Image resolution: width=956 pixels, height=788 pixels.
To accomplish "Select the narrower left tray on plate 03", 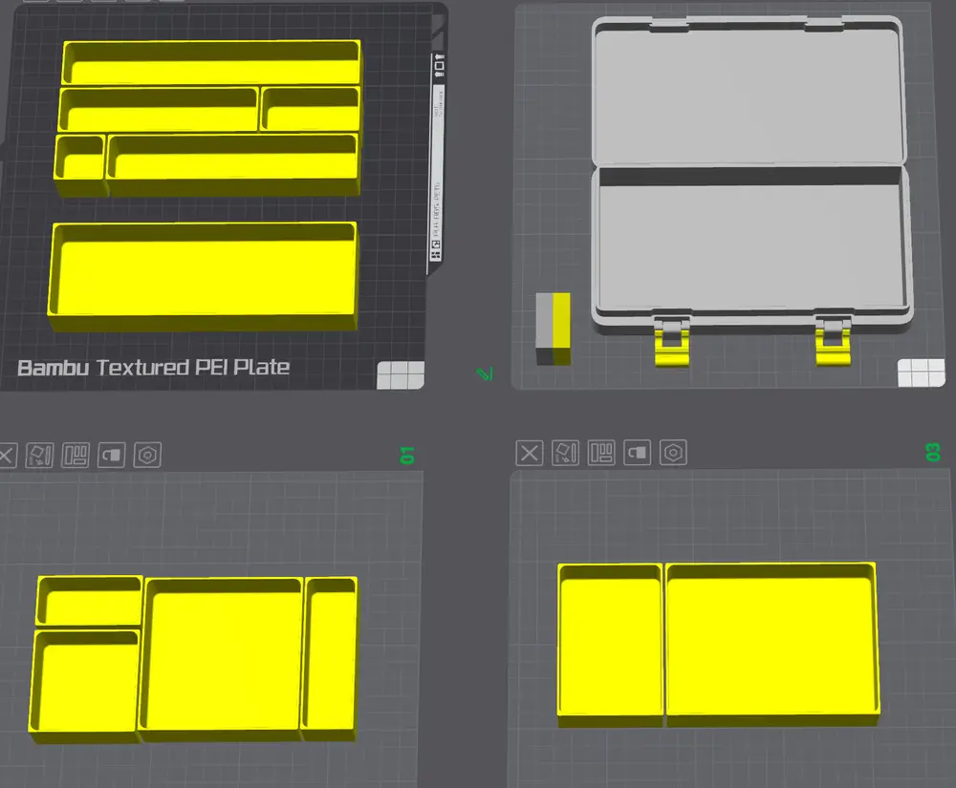I will 610,646.
